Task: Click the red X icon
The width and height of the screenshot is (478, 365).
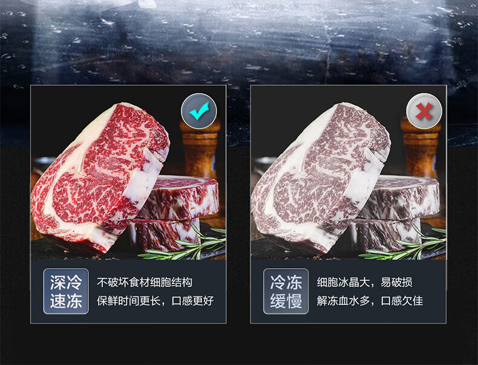Action: (x=424, y=111)
